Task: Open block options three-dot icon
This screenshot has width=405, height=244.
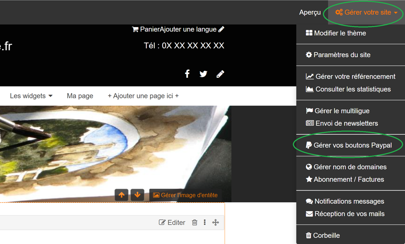Action: point(205,222)
